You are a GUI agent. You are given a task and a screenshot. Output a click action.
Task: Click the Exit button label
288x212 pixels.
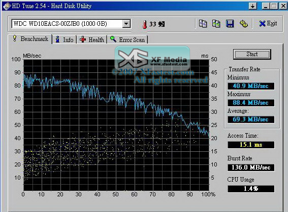[x=272, y=24]
